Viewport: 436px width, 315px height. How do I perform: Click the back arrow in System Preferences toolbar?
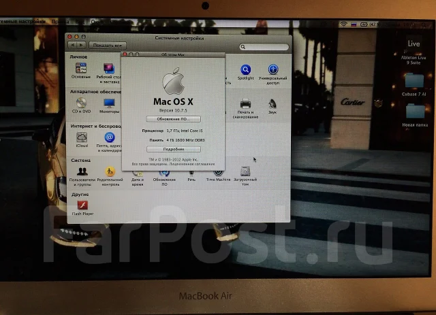[x=73, y=45]
